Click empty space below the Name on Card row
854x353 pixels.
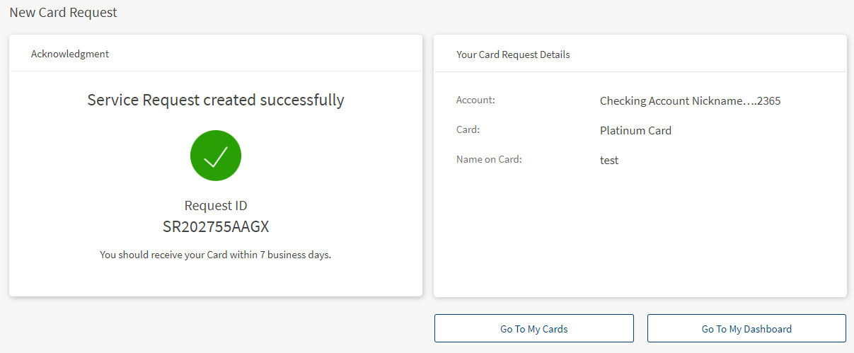coord(637,226)
